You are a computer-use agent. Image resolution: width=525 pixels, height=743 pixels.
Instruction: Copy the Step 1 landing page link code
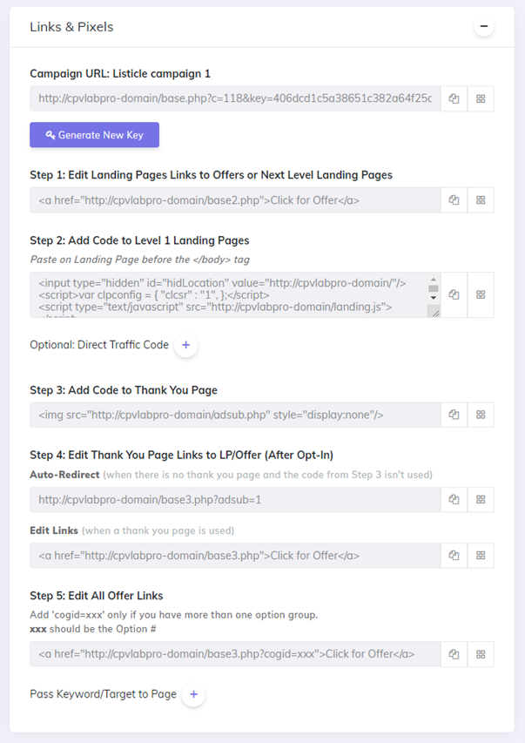tap(454, 200)
